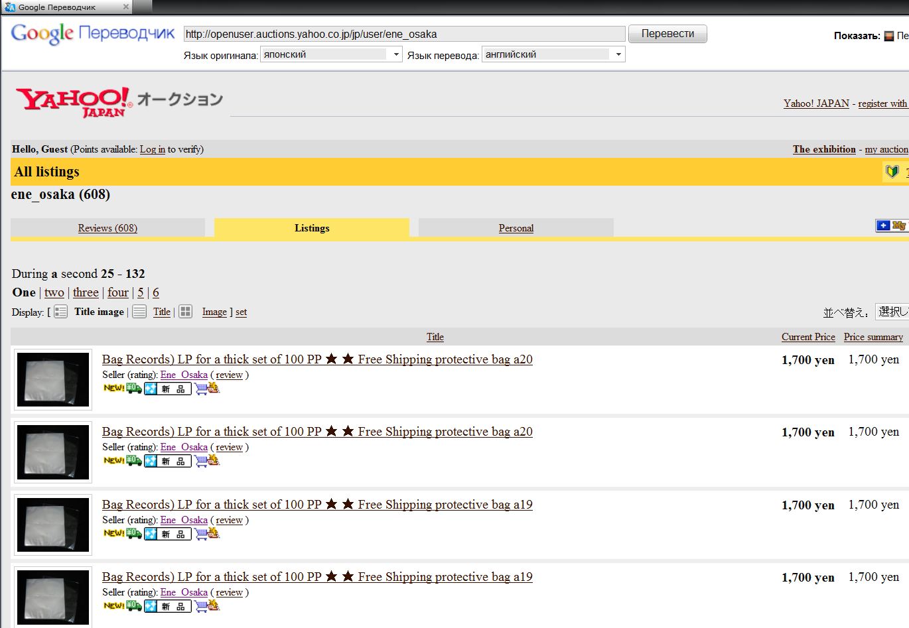The width and height of the screenshot is (909, 628).
Task: Open the third listing's product thumbnail
Action: (53, 525)
